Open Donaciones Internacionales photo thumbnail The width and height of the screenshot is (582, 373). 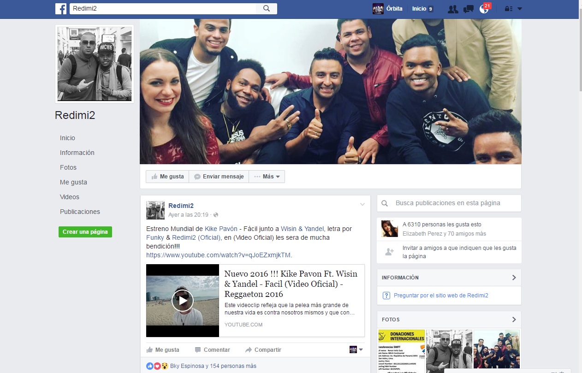401,351
